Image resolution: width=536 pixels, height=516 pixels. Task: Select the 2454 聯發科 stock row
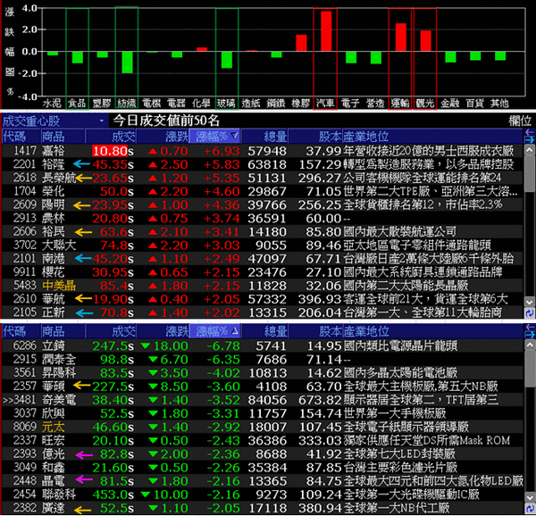(x=263, y=495)
